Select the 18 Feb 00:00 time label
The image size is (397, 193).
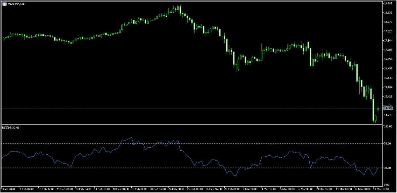121,189
